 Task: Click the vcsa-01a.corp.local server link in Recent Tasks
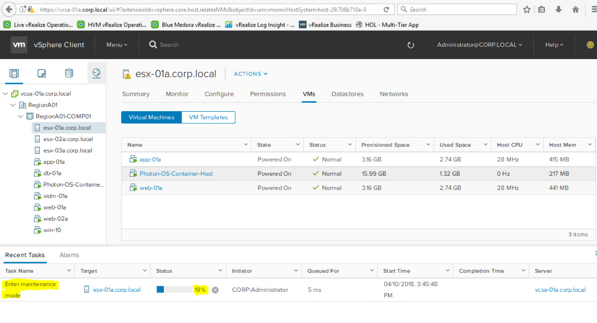(x=560, y=290)
